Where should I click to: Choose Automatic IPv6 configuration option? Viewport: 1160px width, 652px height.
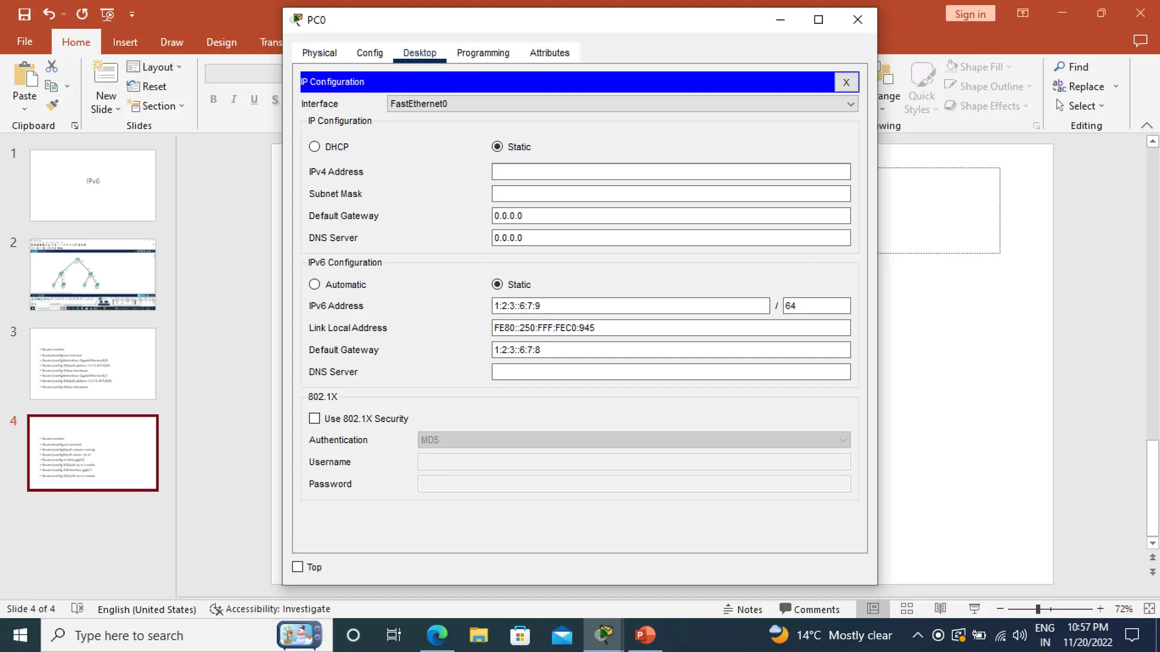point(314,284)
